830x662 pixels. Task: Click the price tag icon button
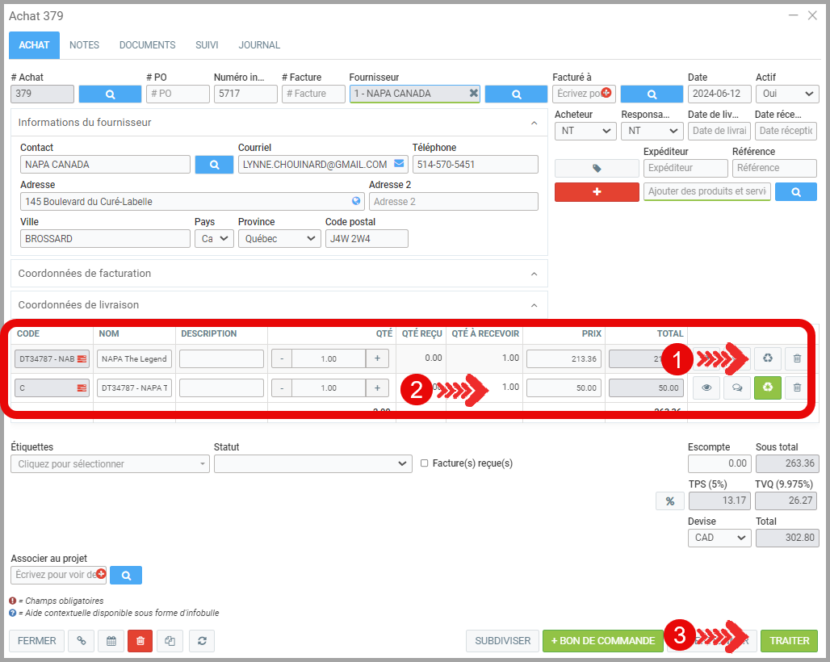pyautogui.click(x=597, y=168)
